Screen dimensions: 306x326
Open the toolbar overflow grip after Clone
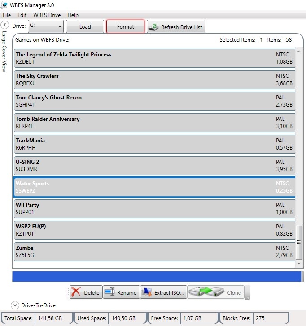pos(248,293)
